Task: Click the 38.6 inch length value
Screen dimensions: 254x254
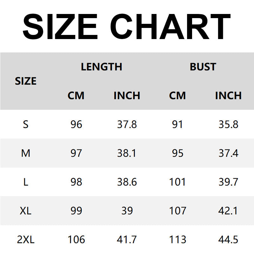Action: click(127, 182)
